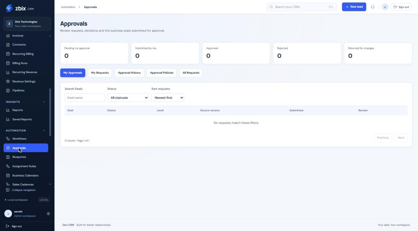Click the Automation breadcrumb link

[x=68, y=7]
